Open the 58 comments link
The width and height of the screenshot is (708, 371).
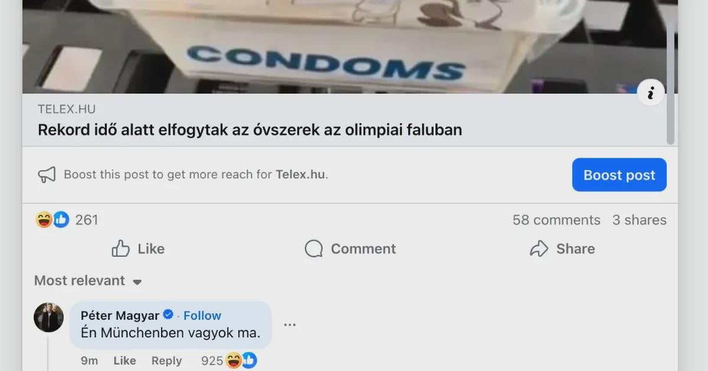(x=556, y=220)
